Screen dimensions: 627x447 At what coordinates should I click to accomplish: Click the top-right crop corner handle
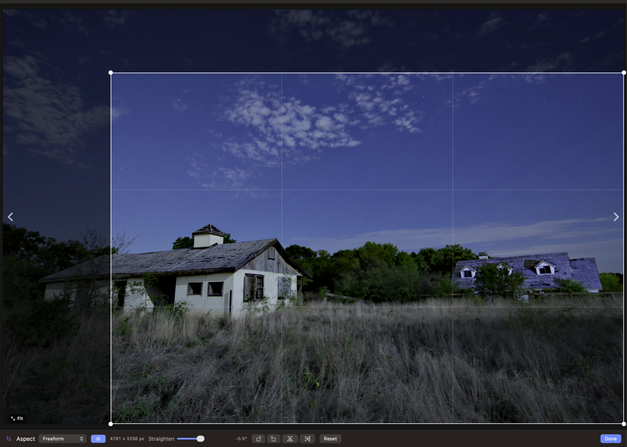pyautogui.click(x=624, y=73)
